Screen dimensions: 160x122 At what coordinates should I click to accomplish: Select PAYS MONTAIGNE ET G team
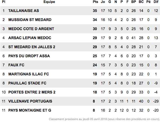click(30, 110)
